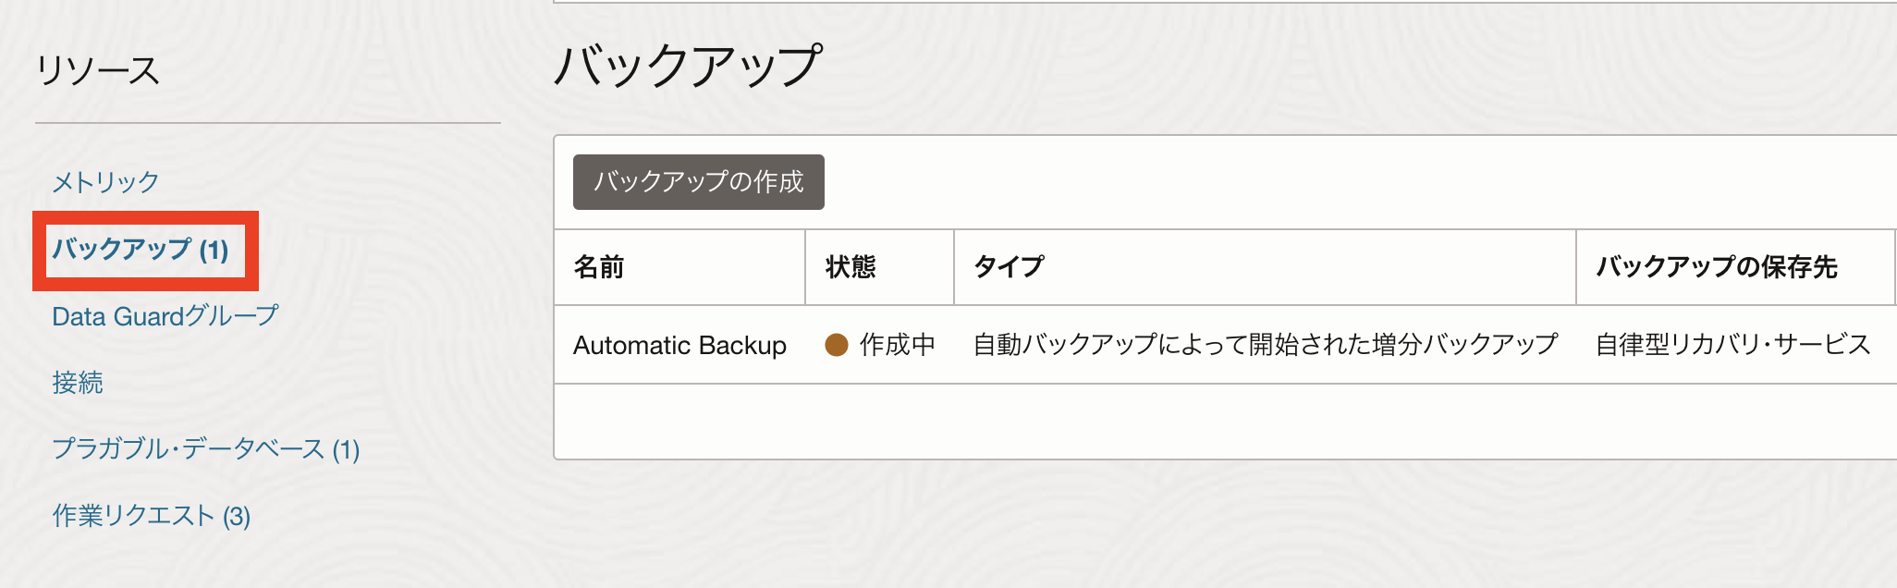Click the 自律型リカバリ・サービス destination cell

point(1732,345)
